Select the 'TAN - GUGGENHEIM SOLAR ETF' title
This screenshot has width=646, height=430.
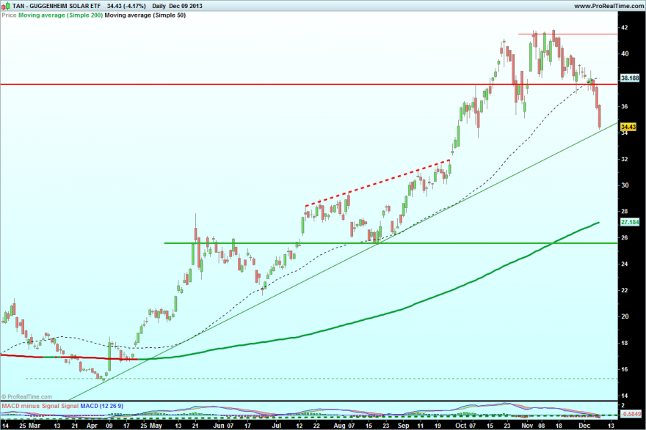(x=57, y=6)
